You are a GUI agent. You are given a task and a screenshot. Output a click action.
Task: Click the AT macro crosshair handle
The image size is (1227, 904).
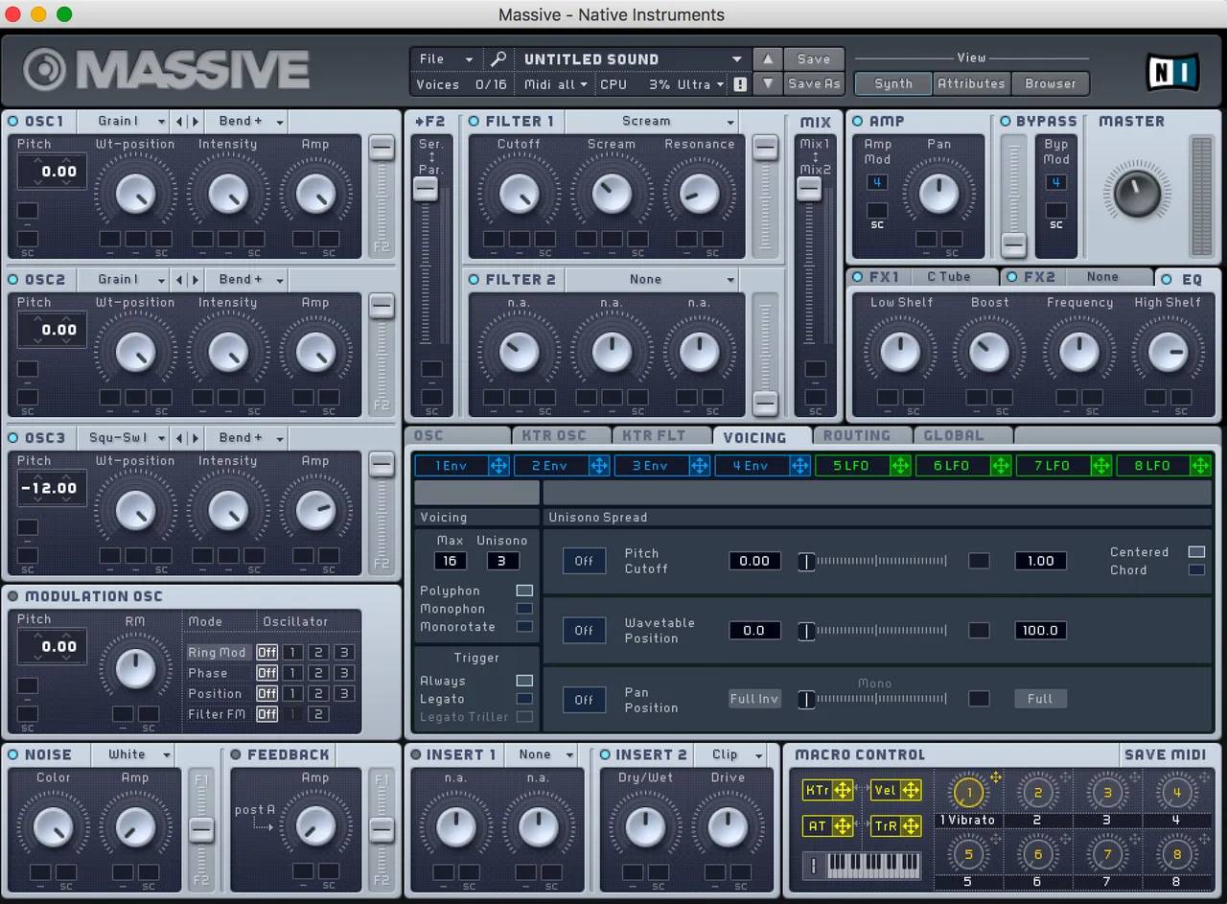click(x=843, y=825)
